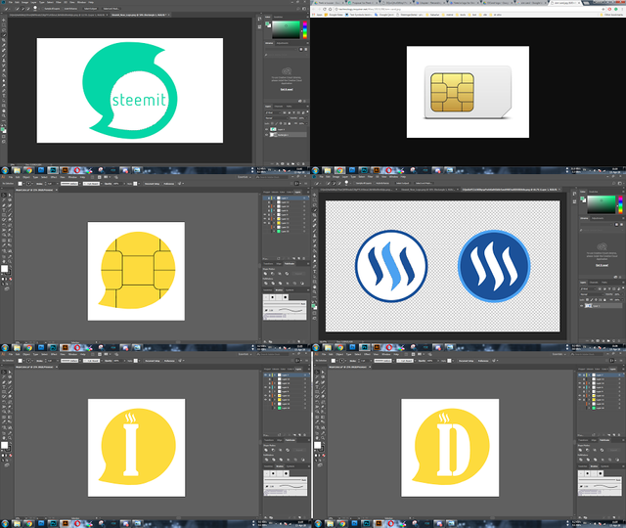Select Direct Selection tool in chip-bubble Illustrator window
This screenshot has width=626, height=528.
(10, 195)
